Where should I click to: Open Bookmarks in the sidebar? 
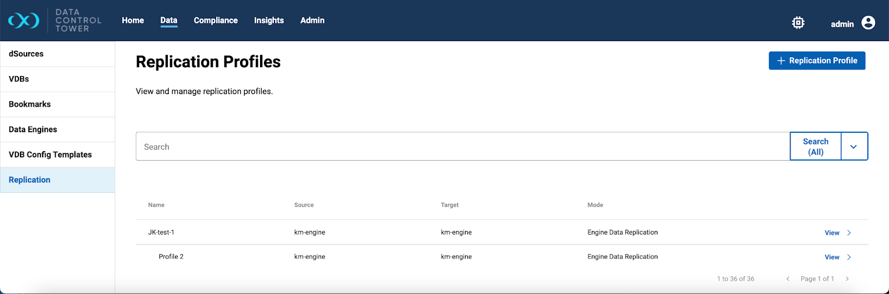pos(29,104)
